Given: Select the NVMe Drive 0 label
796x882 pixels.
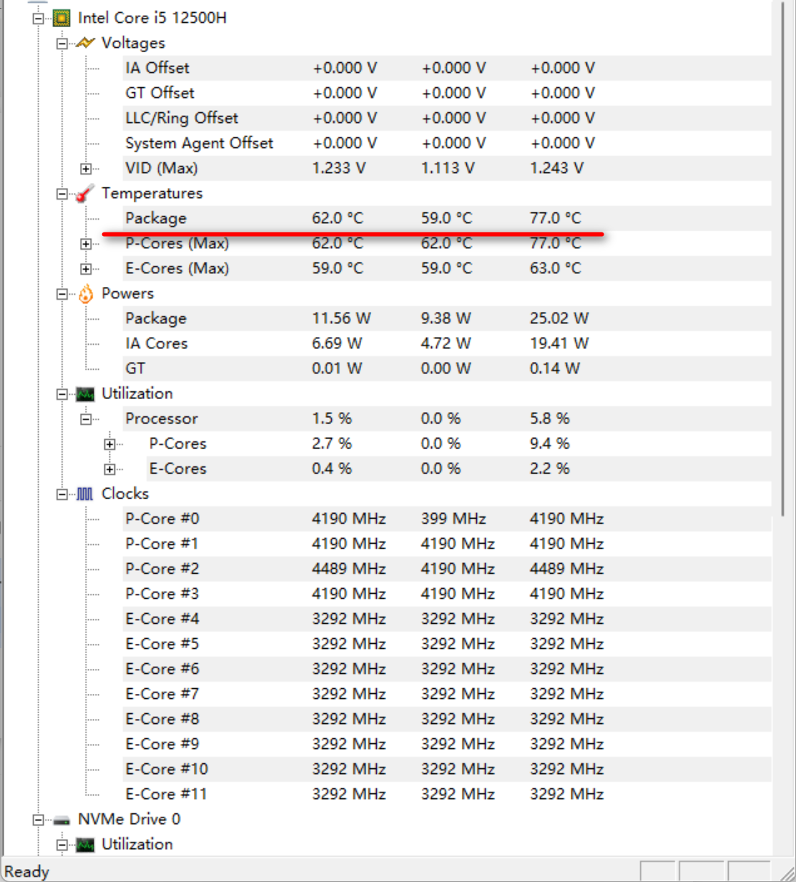Looking at the screenshot, I should (x=129, y=819).
